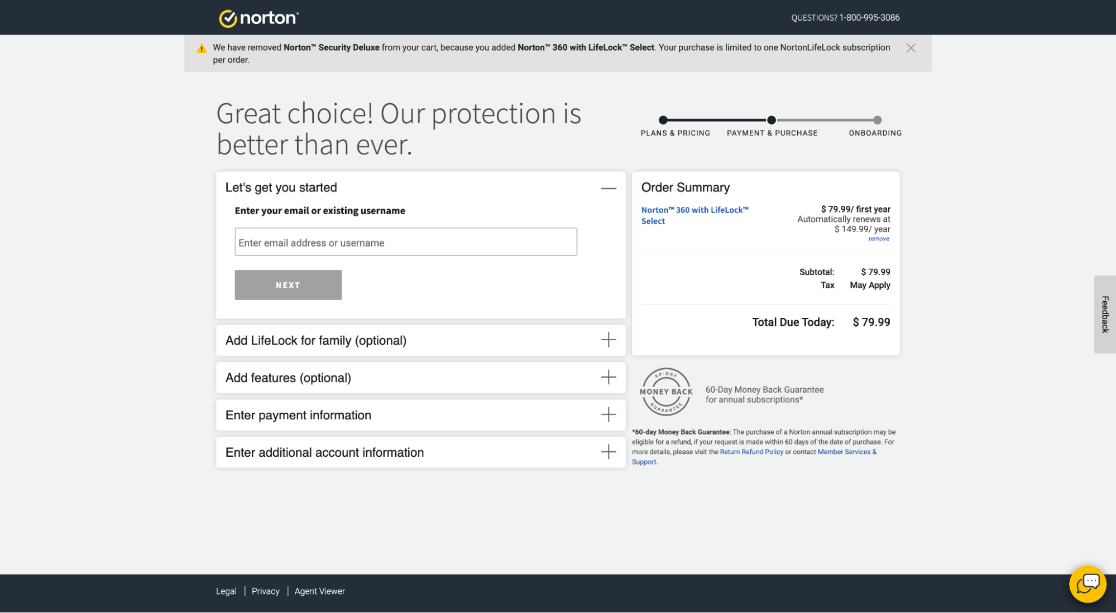
Task: Open the chat bubble in the bottom corner
Action: click(1088, 583)
